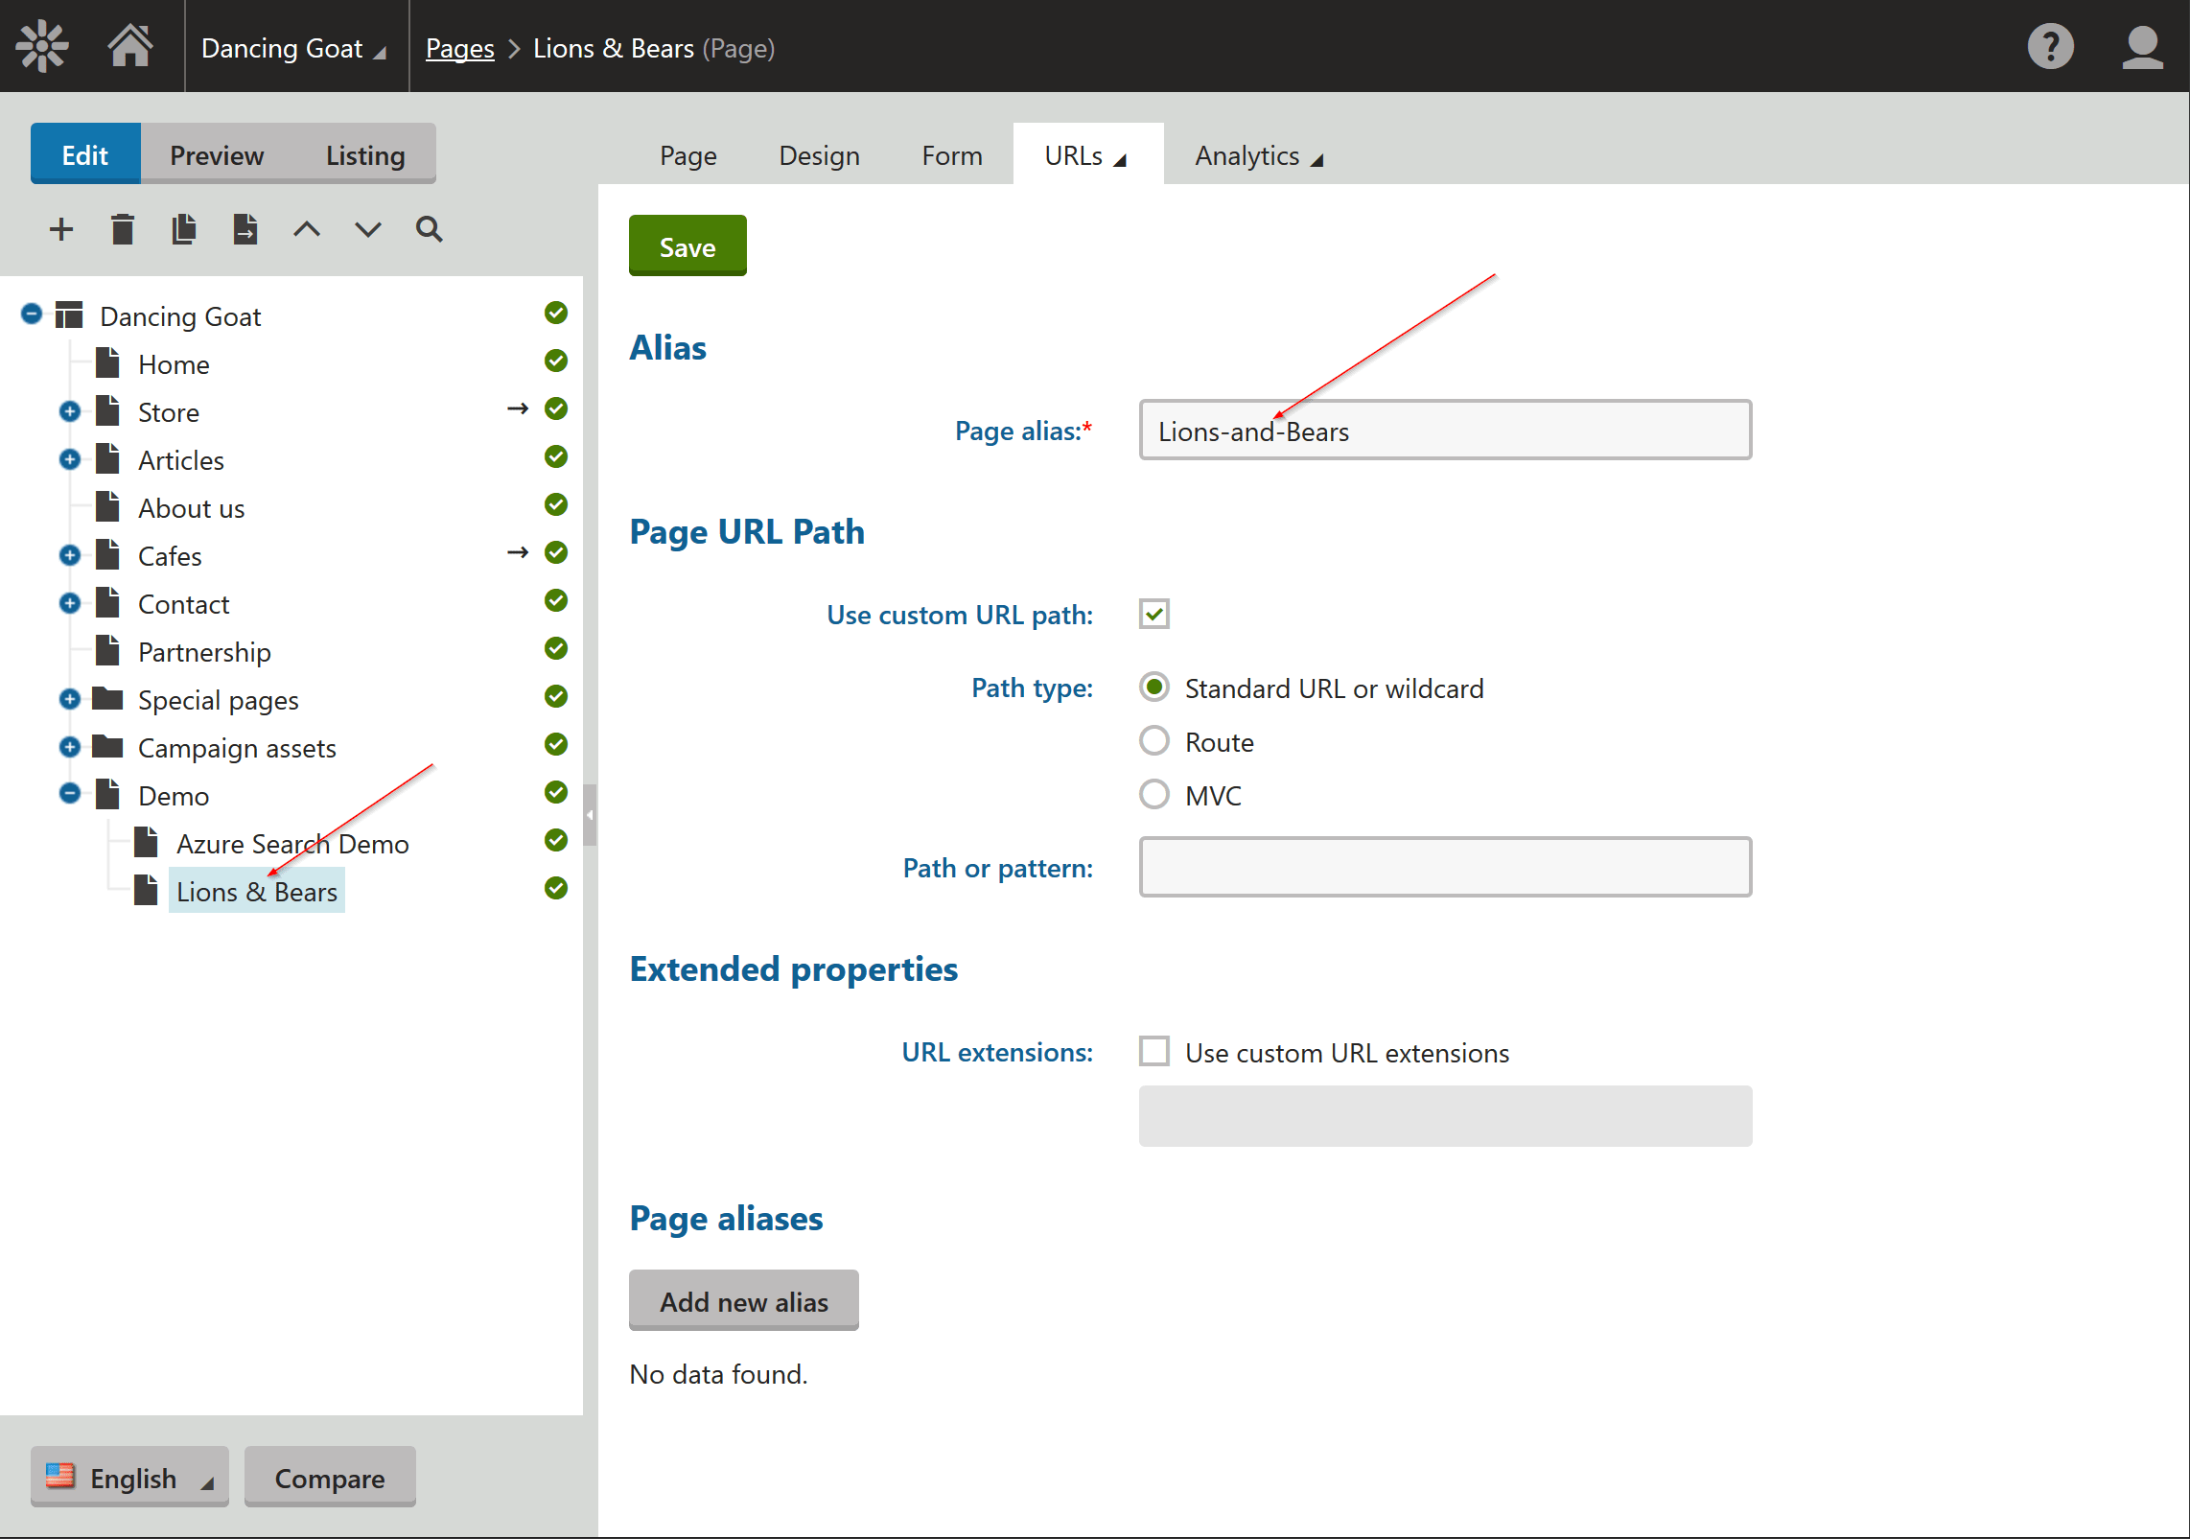Go to the Home dashboard icon
The height and width of the screenshot is (1539, 2190).
129,46
